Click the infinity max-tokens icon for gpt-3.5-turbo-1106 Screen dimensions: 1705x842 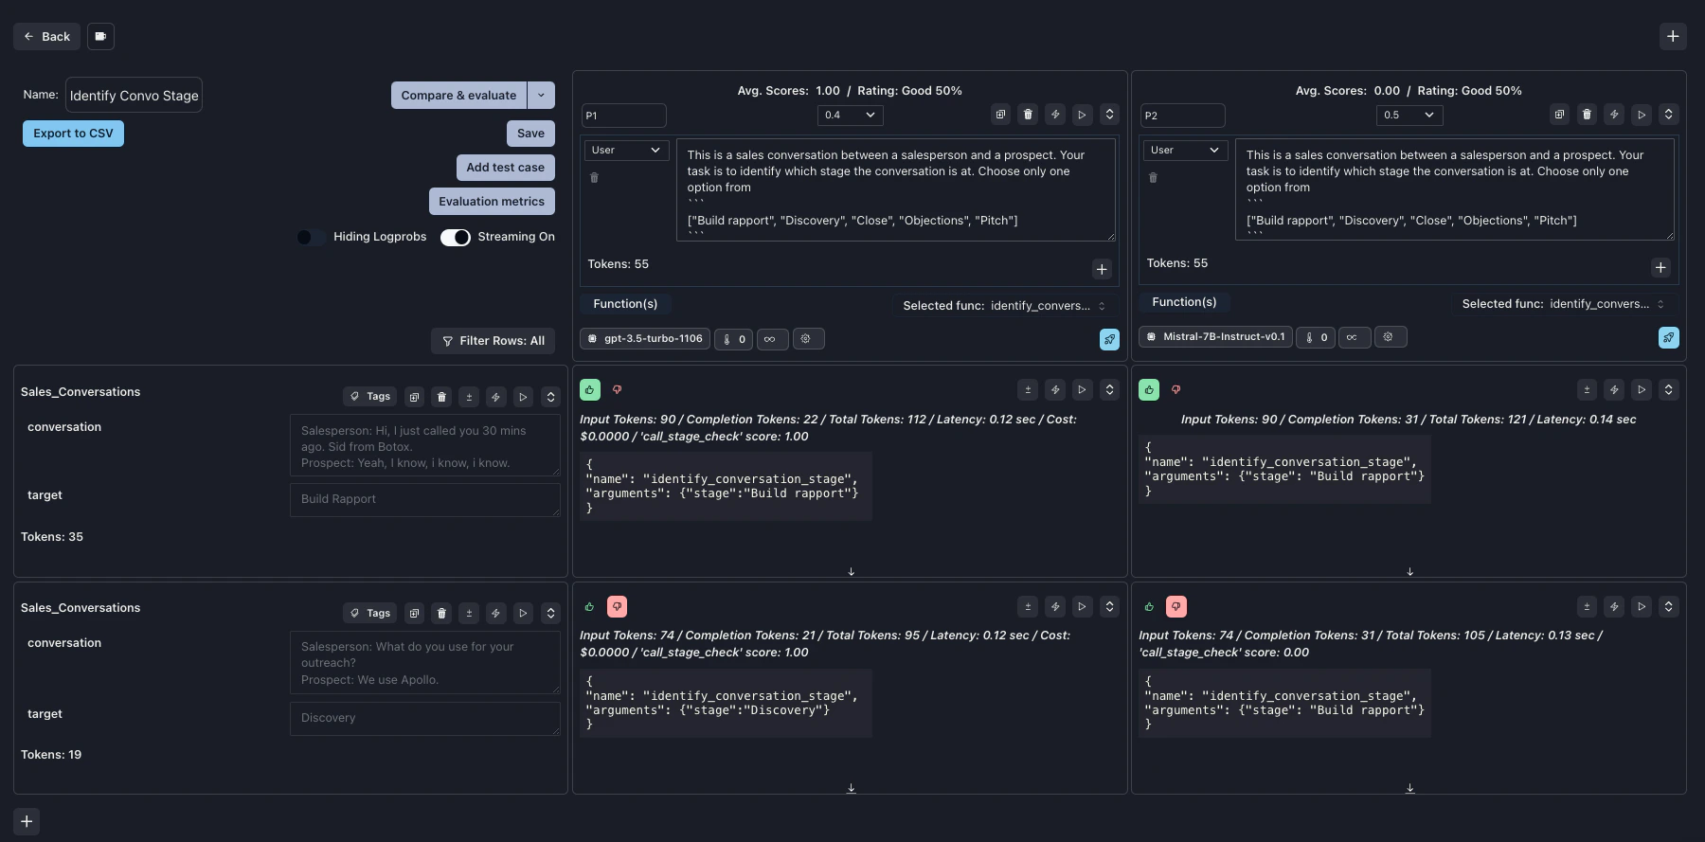(770, 339)
